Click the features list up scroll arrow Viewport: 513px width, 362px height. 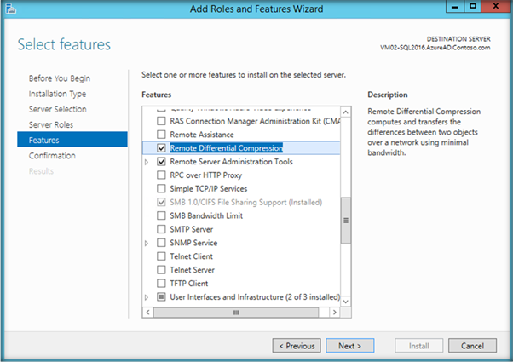click(346, 110)
